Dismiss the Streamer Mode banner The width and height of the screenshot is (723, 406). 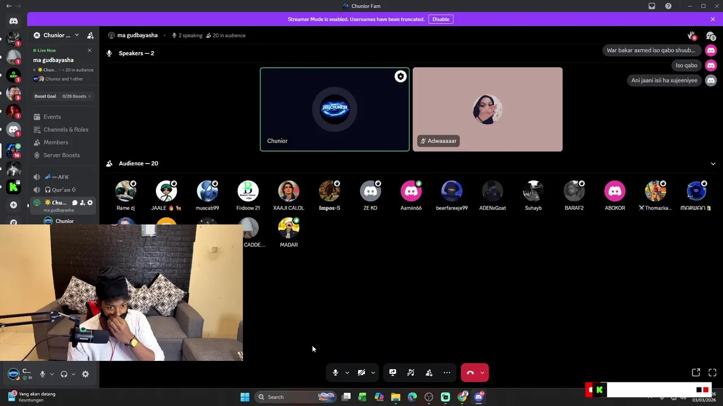(x=713, y=19)
